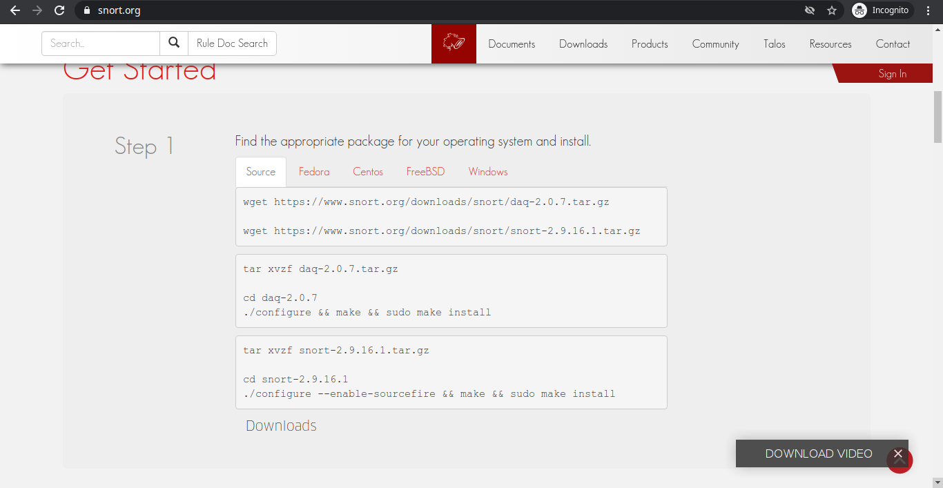Viewport: 943px width, 488px height.
Task: Click the 'tar xvzf daq-2.0.7.tar.gz' line
Action: pyautogui.click(x=320, y=269)
